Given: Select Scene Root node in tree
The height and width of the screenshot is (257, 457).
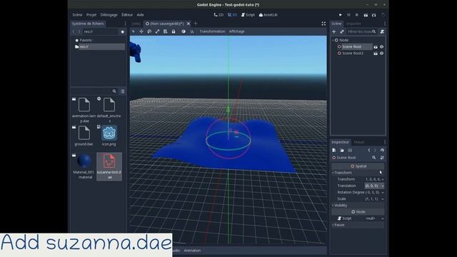Looking at the screenshot, I should click(x=352, y=46).
